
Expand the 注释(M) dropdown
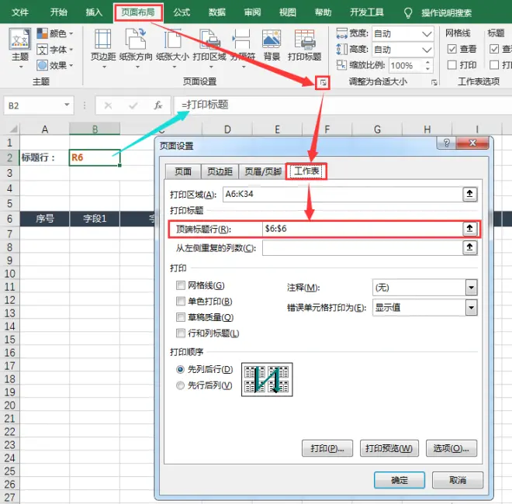point(471,288)
